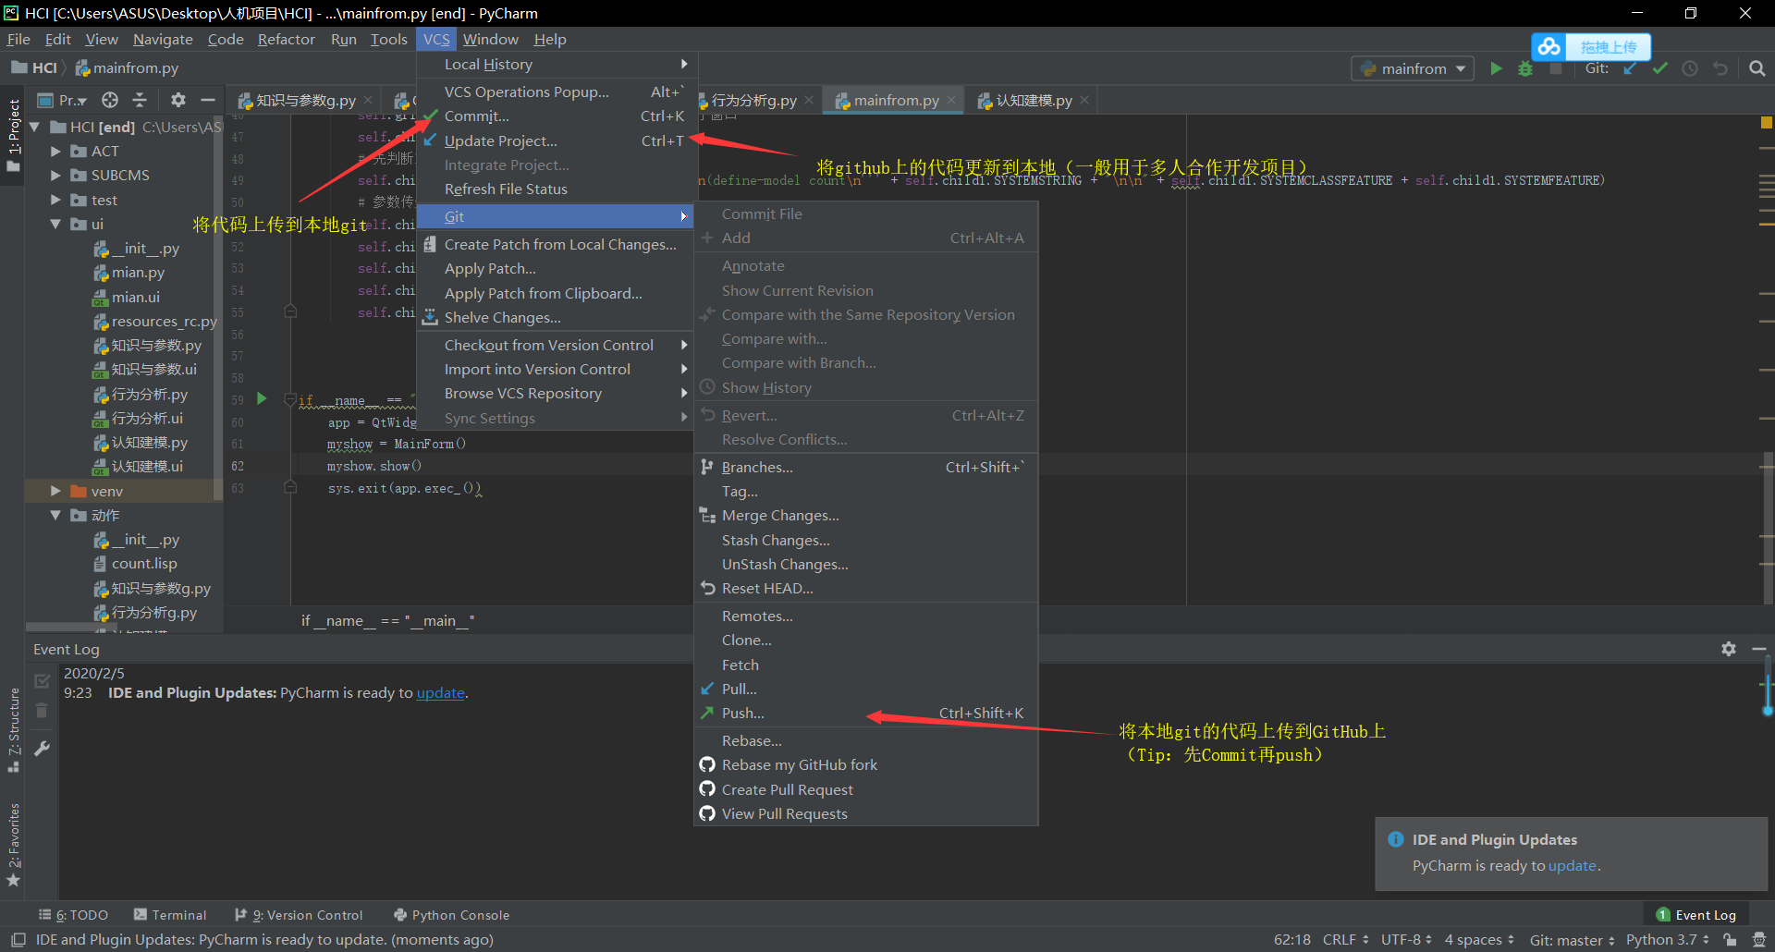The width and height of the screenshot is (1775, 952).
Task: Expand the test folder
Action: tap(55, 200)
